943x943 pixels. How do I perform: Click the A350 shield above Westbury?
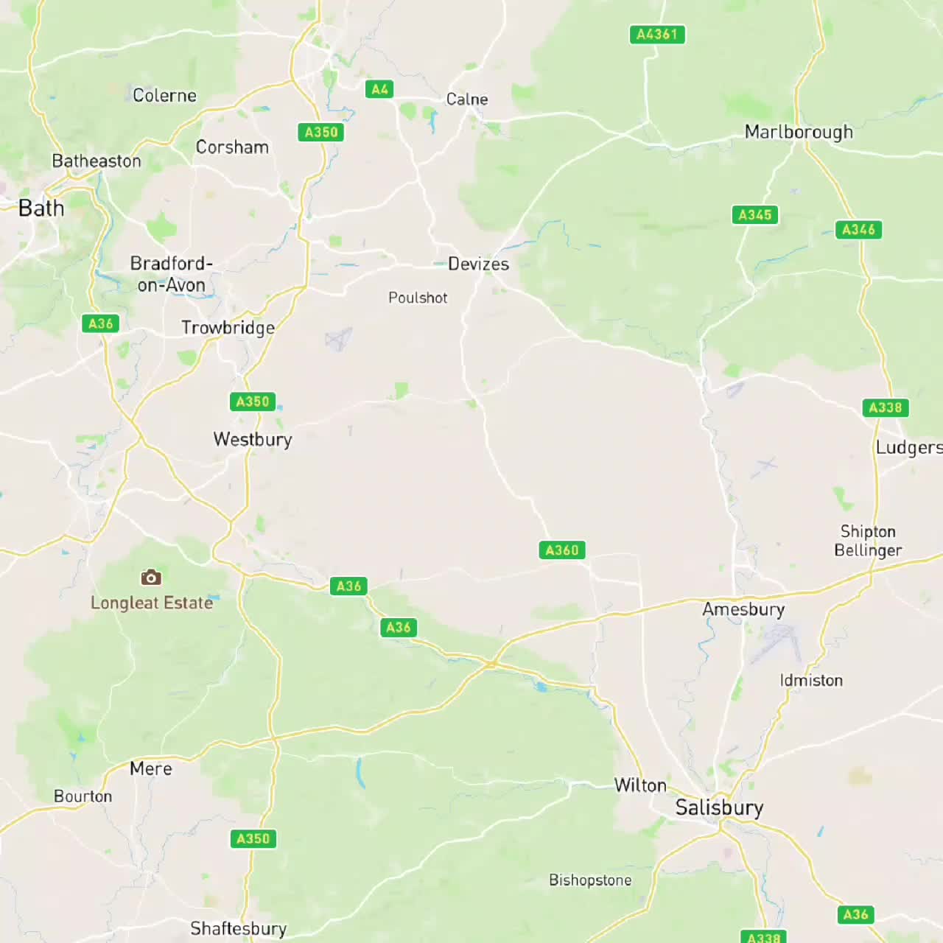click(253, 402)
